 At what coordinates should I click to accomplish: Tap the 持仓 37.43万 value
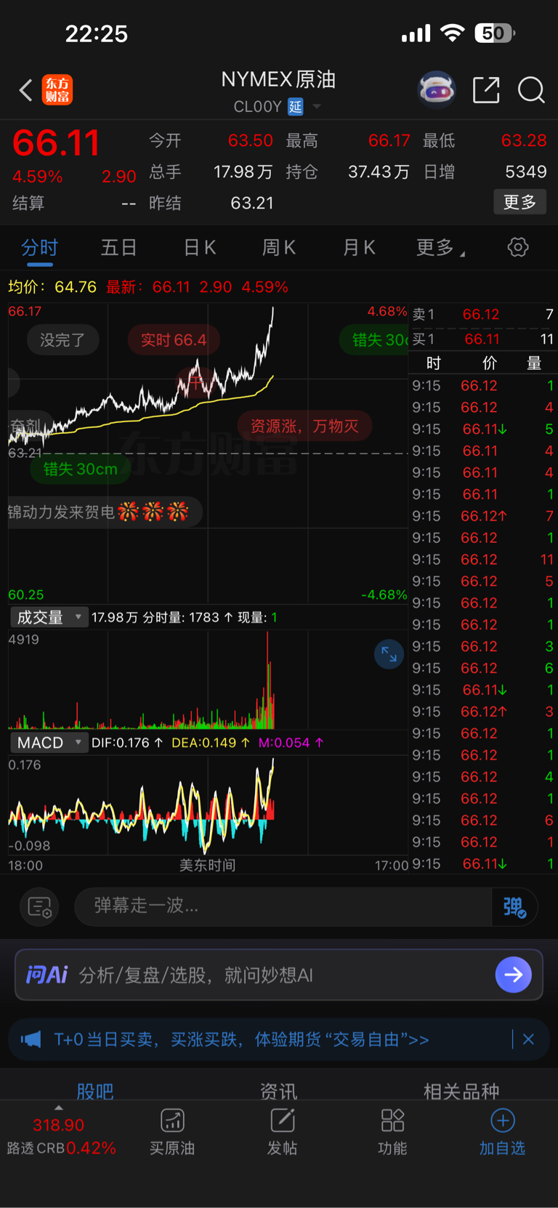pos(379,172)
